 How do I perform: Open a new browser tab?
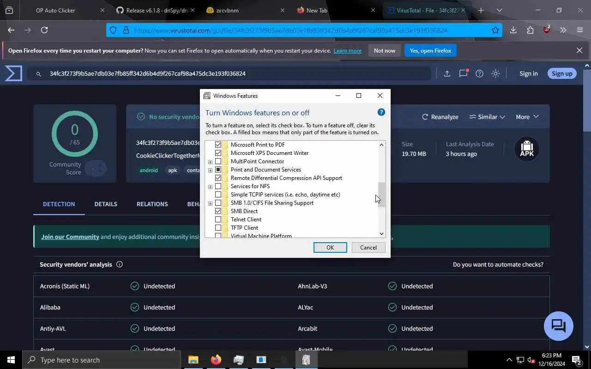pos(481,10)
